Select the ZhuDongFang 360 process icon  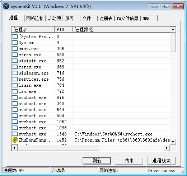[x=15, y=140]
